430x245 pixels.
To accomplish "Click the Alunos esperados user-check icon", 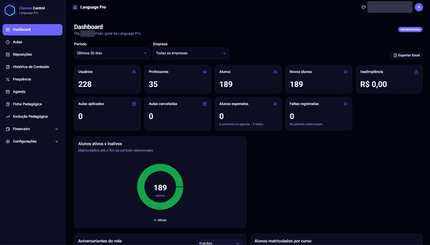I will click(x=275, y=104).
